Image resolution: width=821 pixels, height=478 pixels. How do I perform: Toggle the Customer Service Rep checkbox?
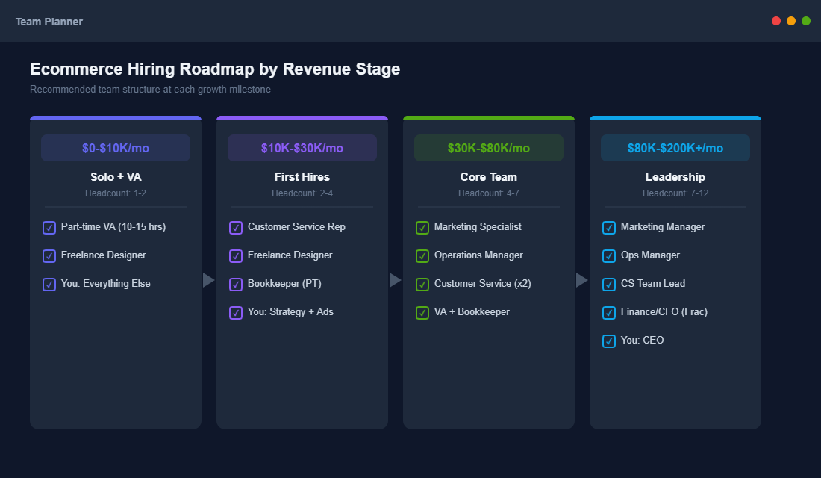click(x=236, y=228)
